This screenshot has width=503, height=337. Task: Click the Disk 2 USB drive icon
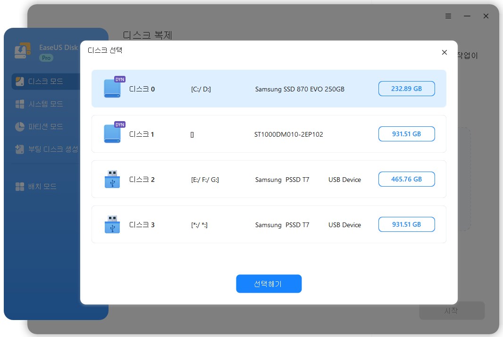tap(112, 180)
